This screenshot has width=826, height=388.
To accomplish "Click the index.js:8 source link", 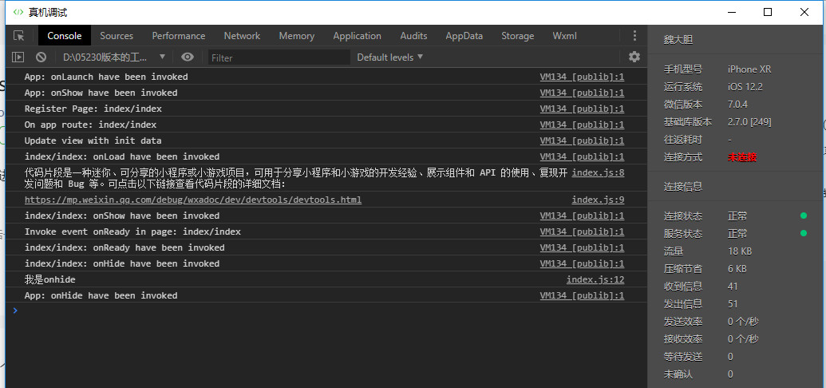I will pyautogui.click(x=598, y=172).
